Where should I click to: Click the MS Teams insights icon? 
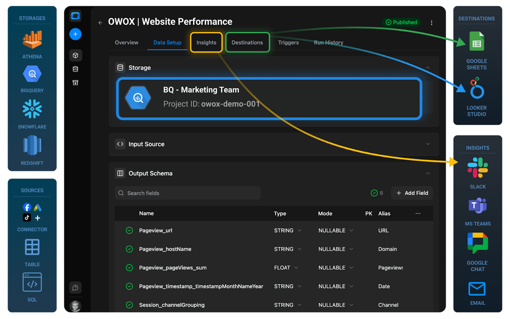[x=478, y=206]
